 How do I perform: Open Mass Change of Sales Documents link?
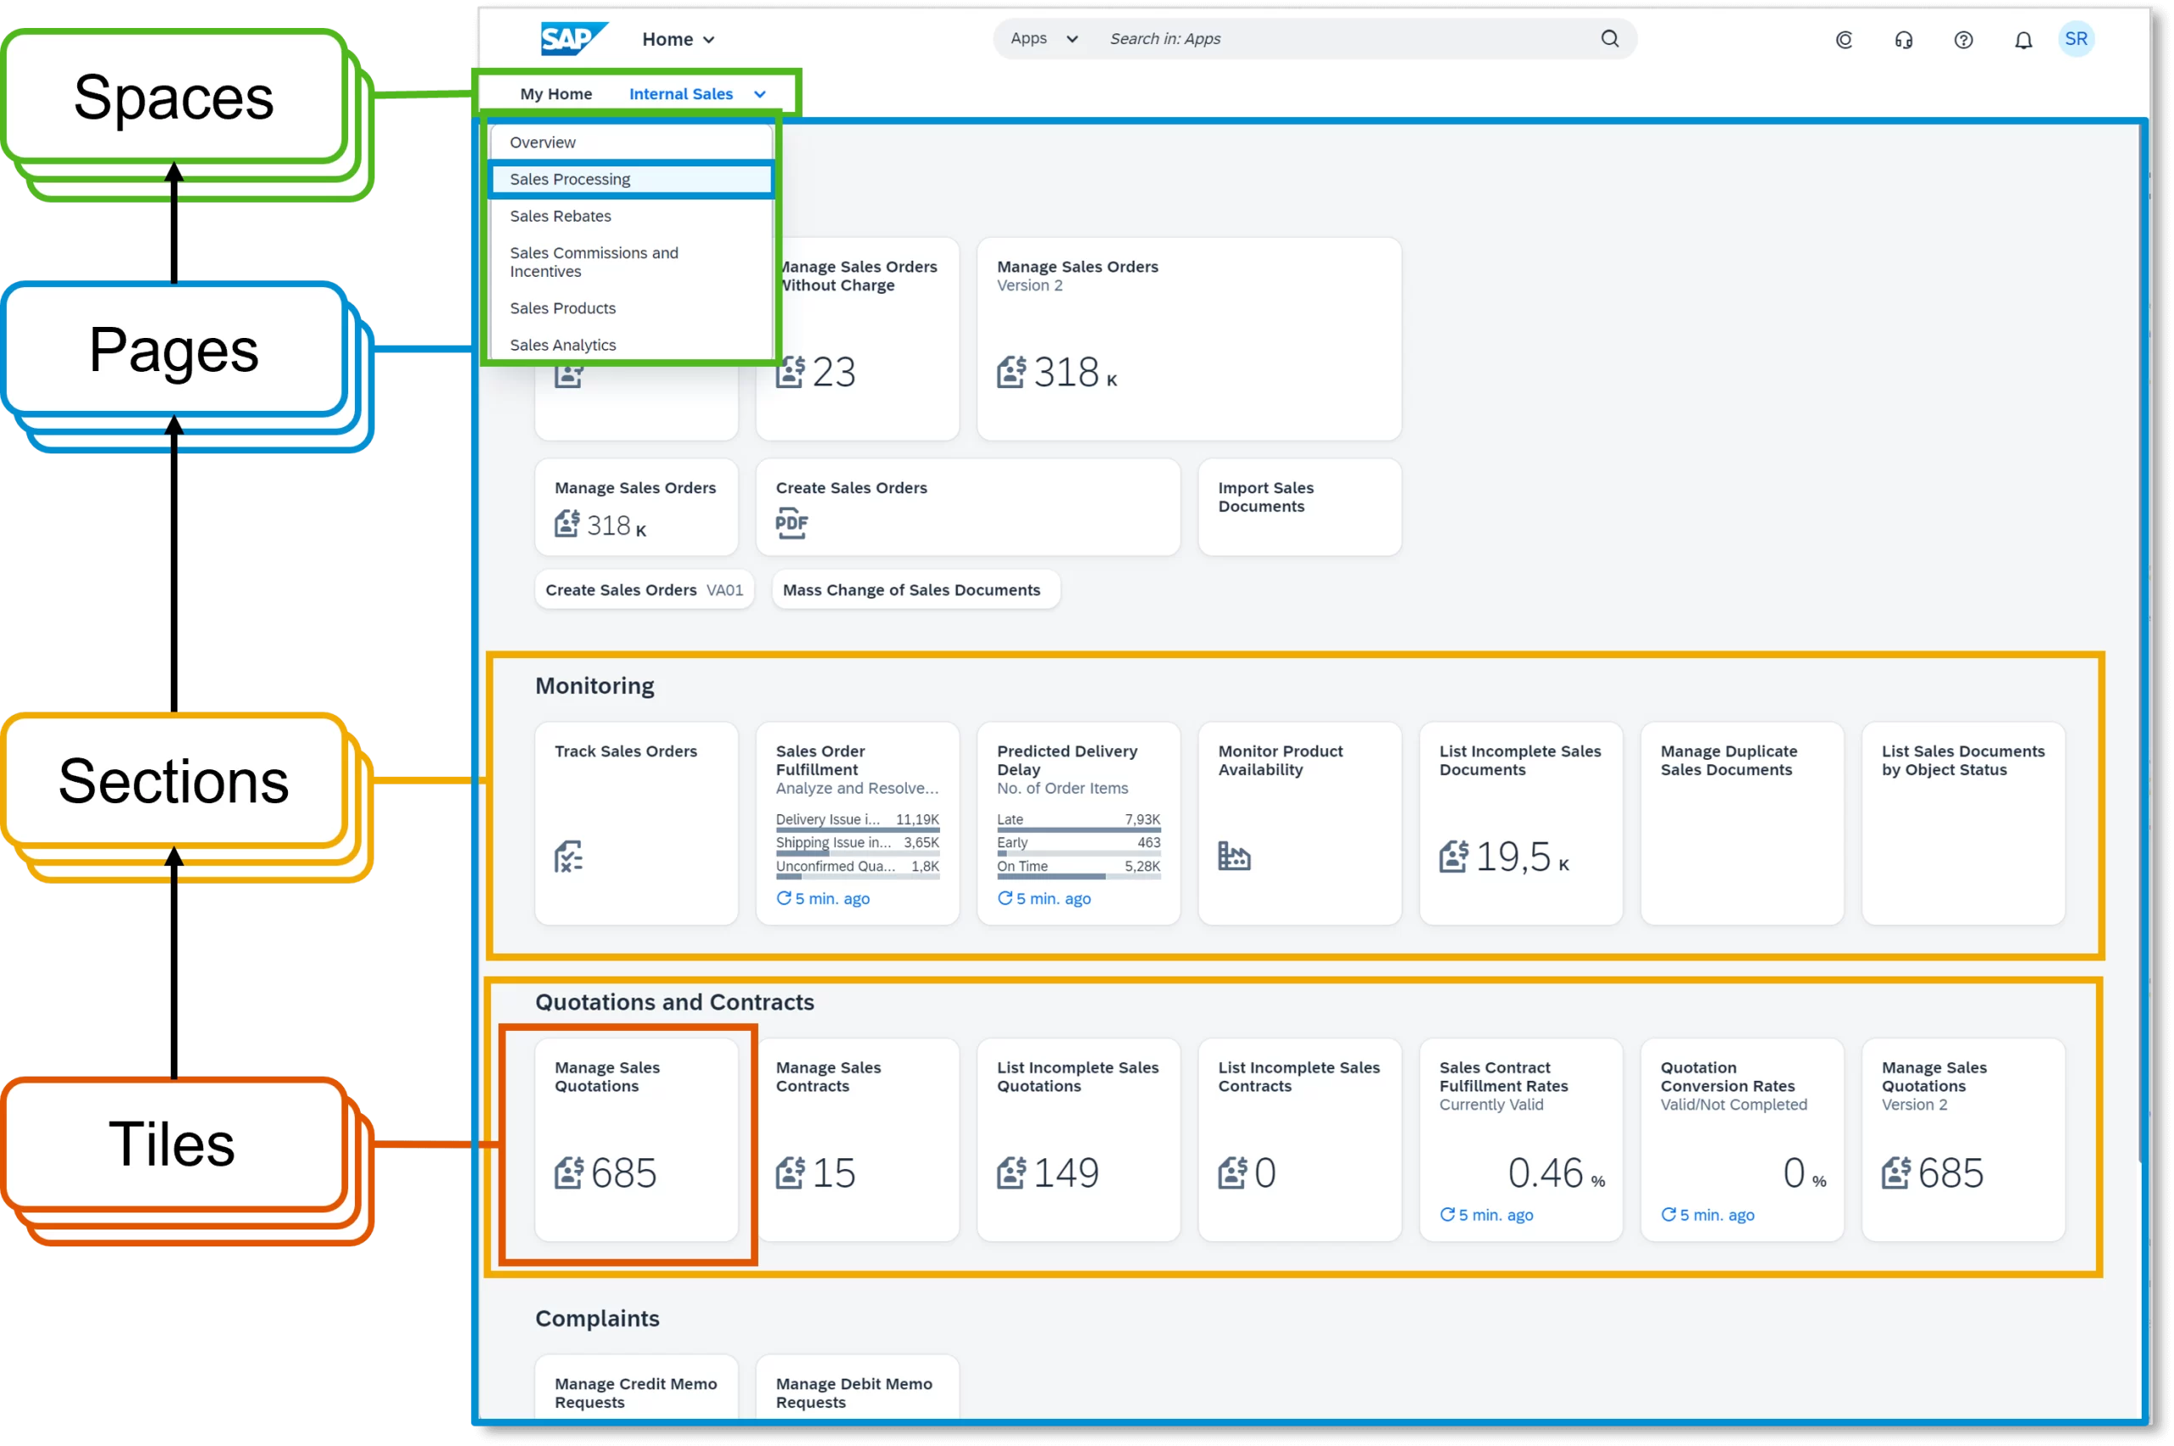[915, 590]
